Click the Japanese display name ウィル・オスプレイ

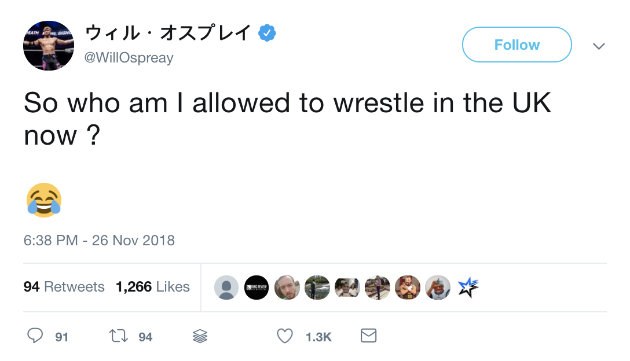(168, 34)
